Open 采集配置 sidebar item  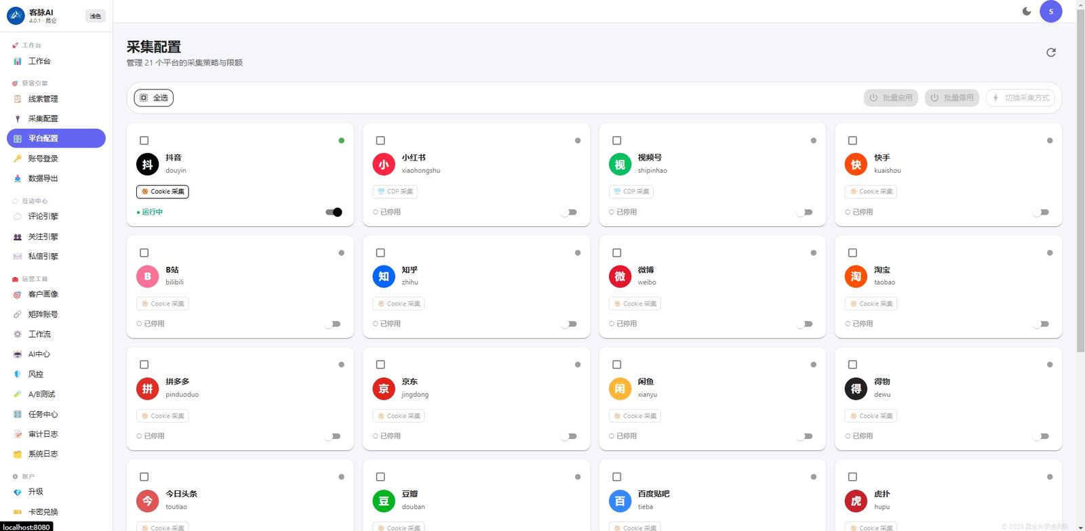[x=56, y=119]
